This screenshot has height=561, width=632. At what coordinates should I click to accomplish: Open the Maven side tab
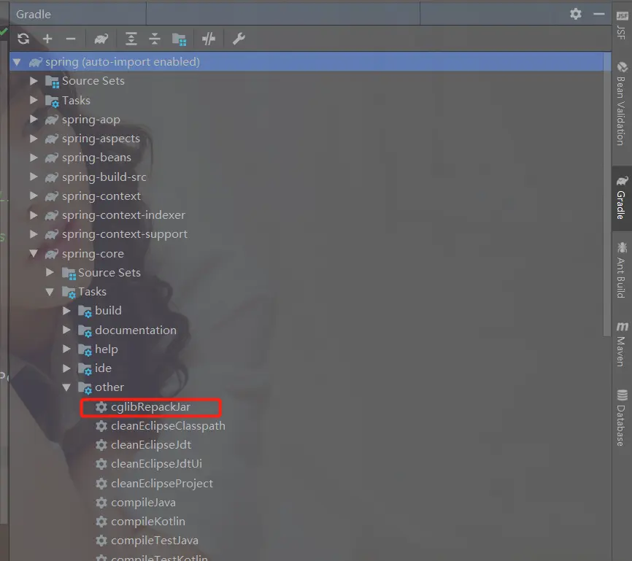pos(622,344)
